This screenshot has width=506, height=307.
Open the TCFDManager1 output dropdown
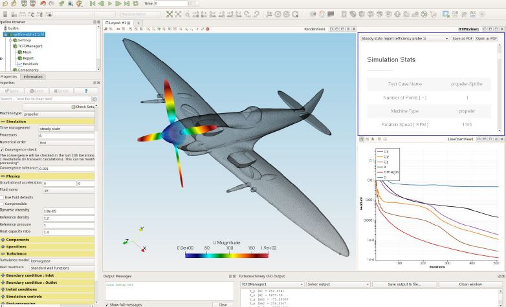point(272,284)
